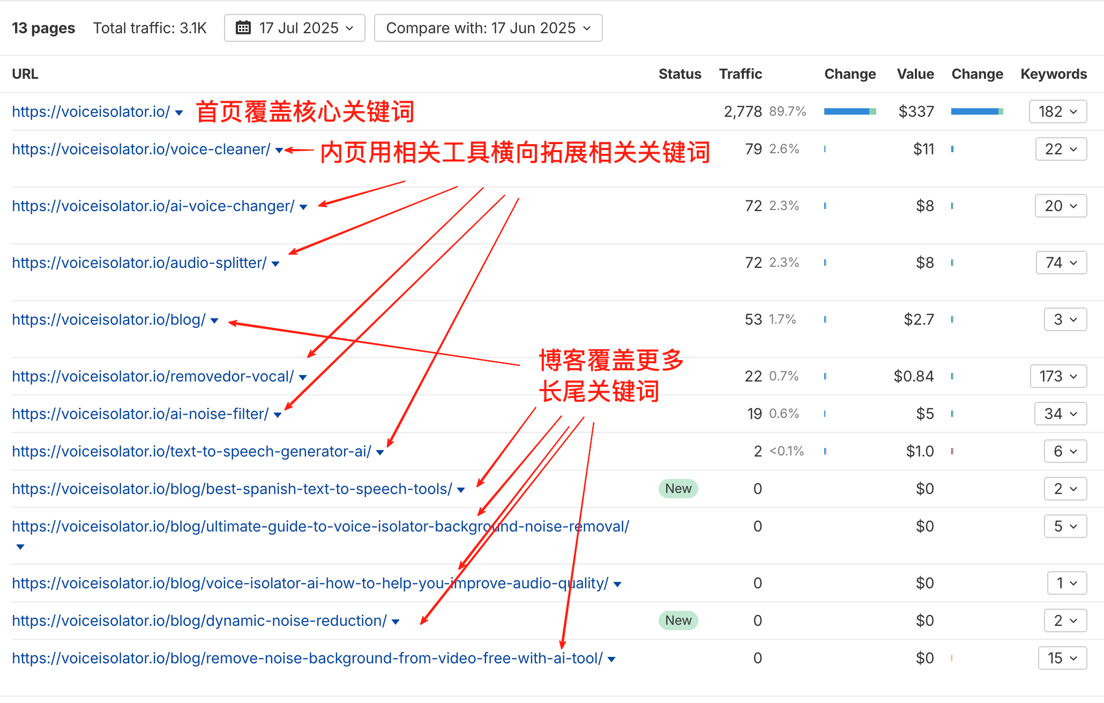The image size is (1104, 703).
Task: Click the calendar icon in date button
Action: [x=243, y=28]
